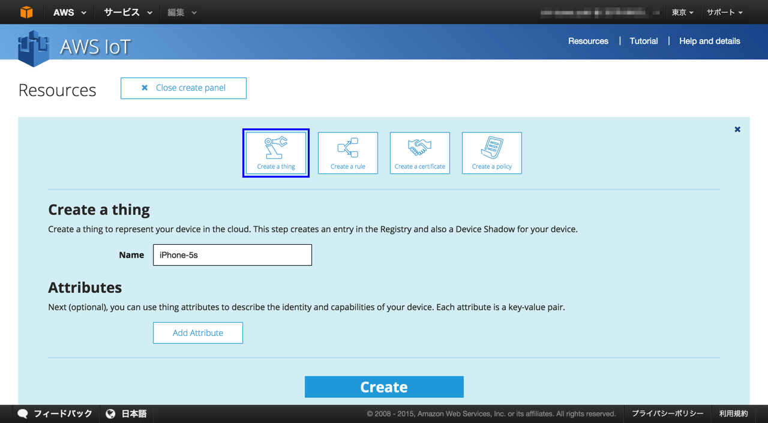The width and height of the screenshot is (768, 423).
Task: Click the globe icon next to 日本語
Action: [x=110, y=413]
